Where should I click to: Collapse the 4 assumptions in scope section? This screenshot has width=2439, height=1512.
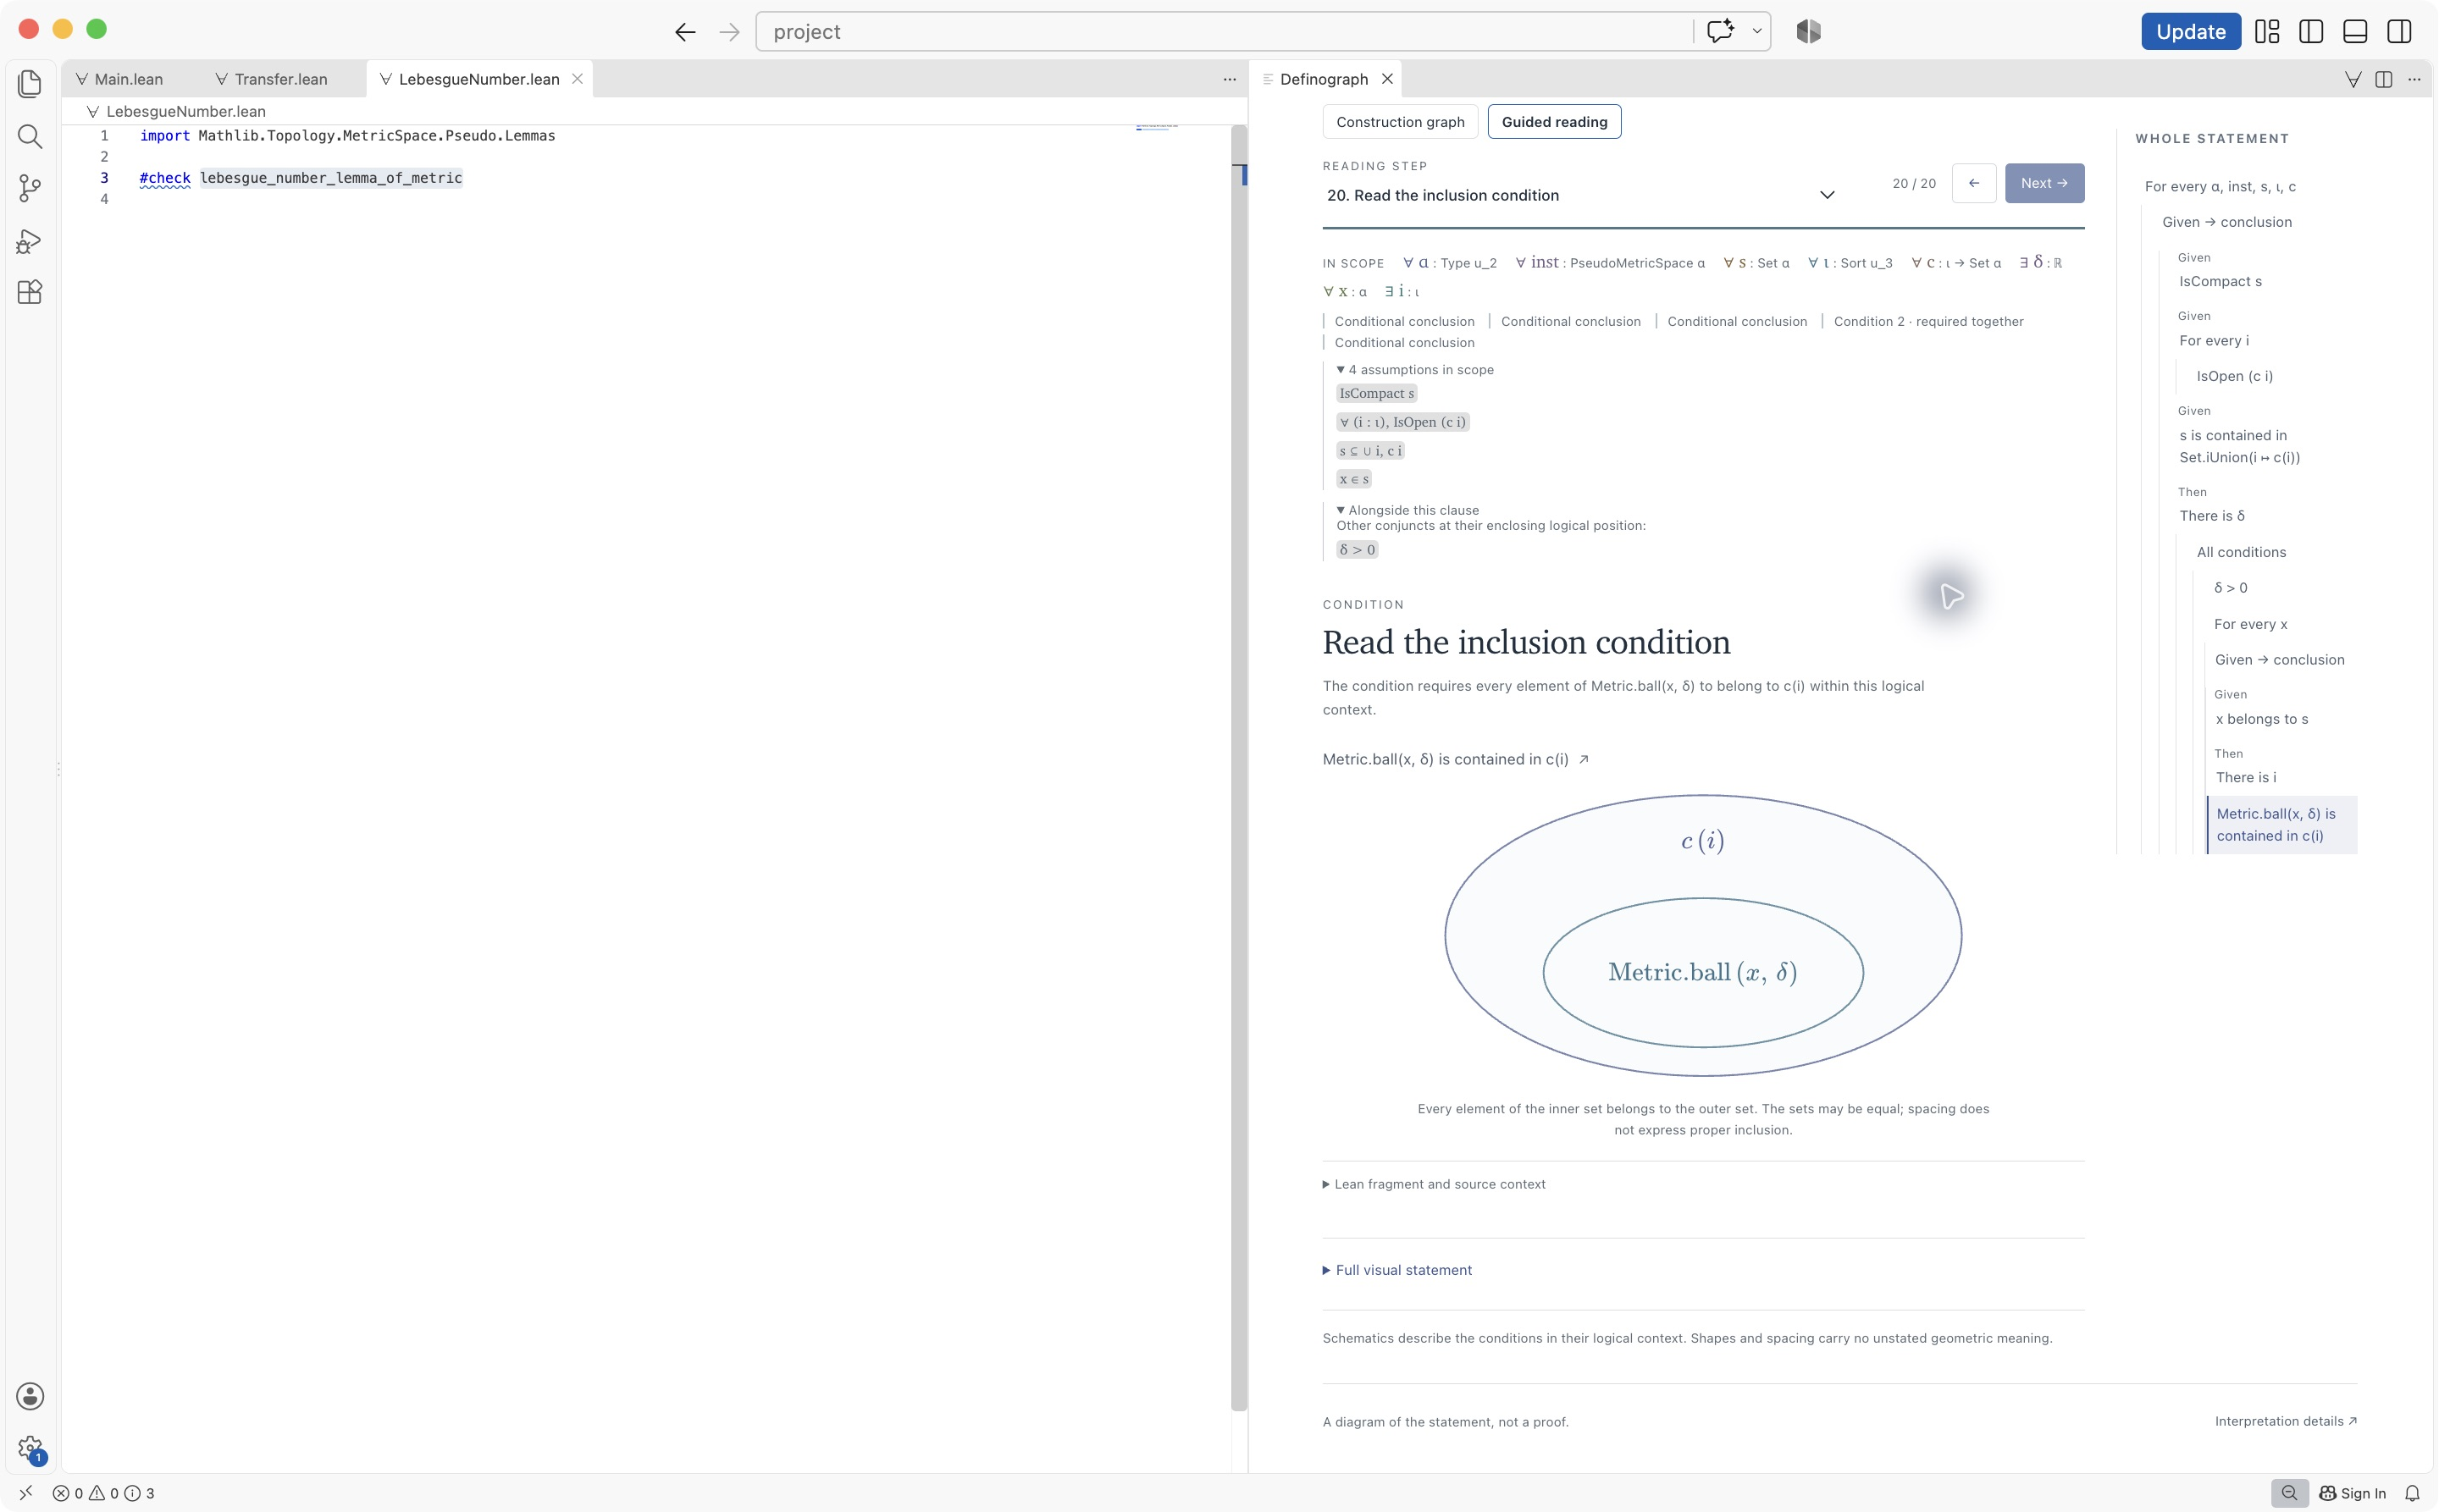1414,370
